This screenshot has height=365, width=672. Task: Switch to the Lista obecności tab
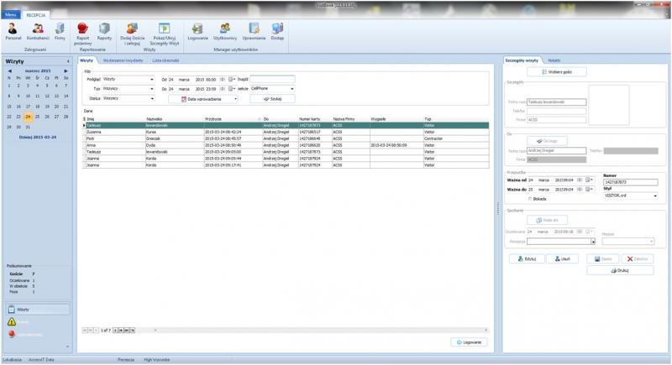pos(165,60)
